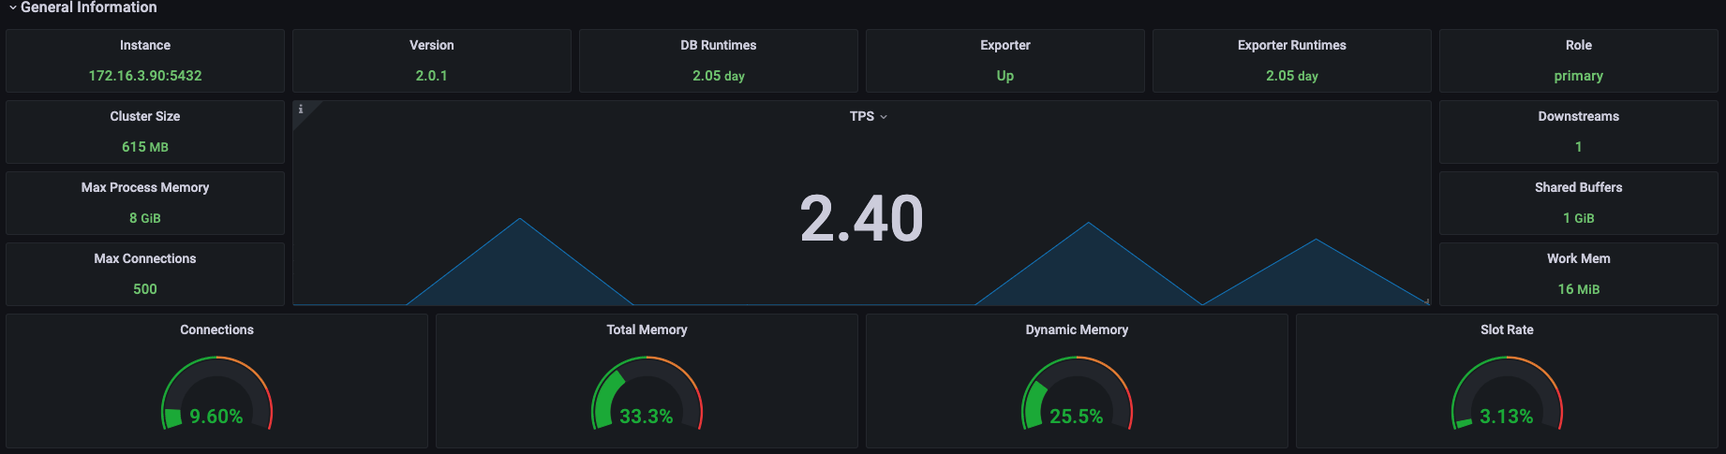Viewport: 1726px width, 454px height.
Task: Click the Dynamic Memory gauge showing 25.5%
Action: 1077,393
